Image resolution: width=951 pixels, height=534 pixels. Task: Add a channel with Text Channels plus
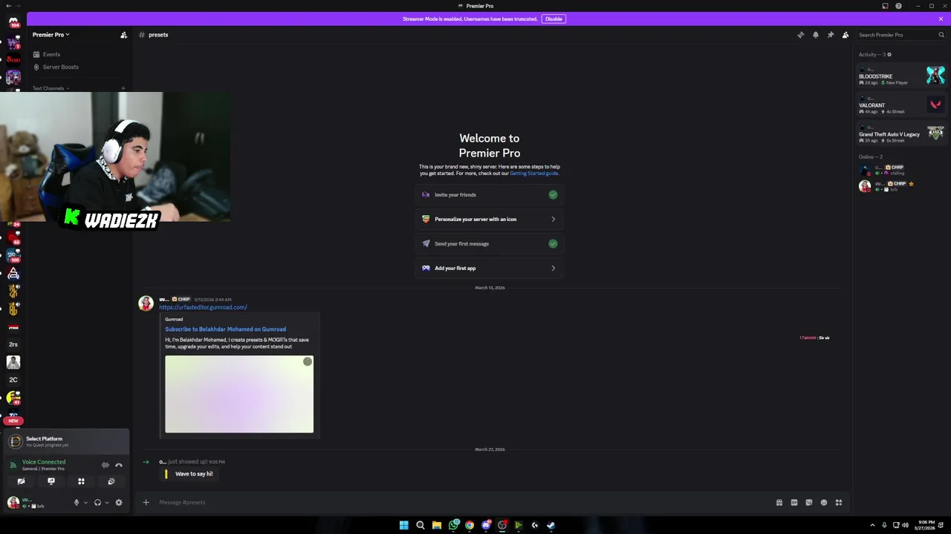pos(123,88)
